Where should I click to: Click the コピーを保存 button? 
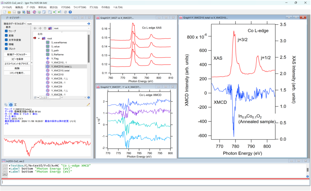pos(17,59)
